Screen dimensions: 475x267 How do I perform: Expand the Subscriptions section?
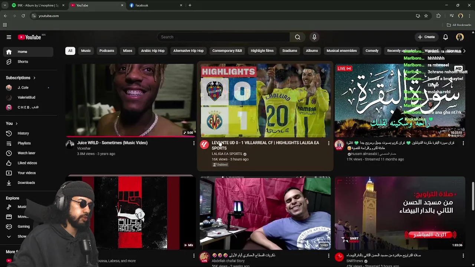(x=21, y=78)
